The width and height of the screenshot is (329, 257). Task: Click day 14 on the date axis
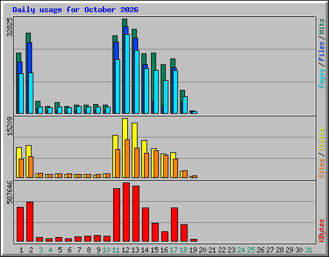click(145, 250)
